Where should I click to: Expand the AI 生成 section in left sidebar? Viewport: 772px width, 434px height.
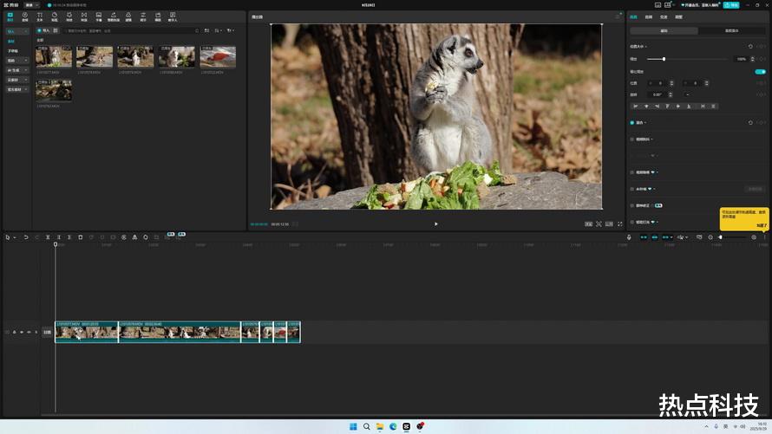(x=16, y=70)
